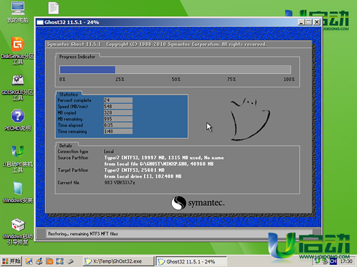Click Symantec Ghost 11.5.1 copyright header
357x267 pixels.
157,44
